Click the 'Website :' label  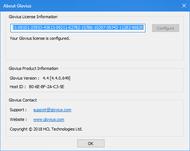18,119
